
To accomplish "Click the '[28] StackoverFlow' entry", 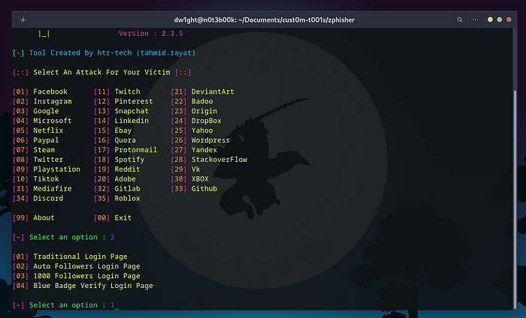I will 209,160.
